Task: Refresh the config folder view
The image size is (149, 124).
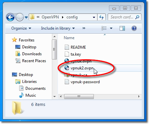Action: (101, 17)
